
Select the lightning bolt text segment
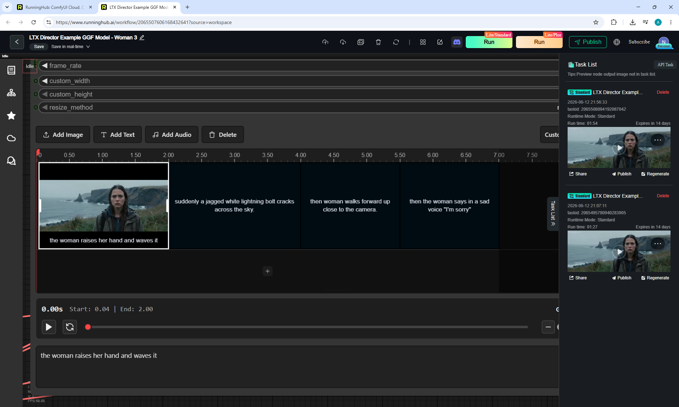[234, 206]
